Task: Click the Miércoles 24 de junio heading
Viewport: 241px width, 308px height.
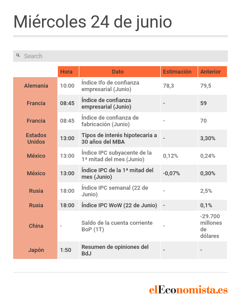Action: [92, 22]
